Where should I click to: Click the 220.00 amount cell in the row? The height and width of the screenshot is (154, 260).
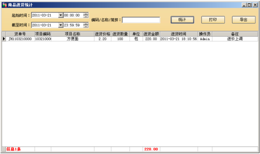(152, 39)
